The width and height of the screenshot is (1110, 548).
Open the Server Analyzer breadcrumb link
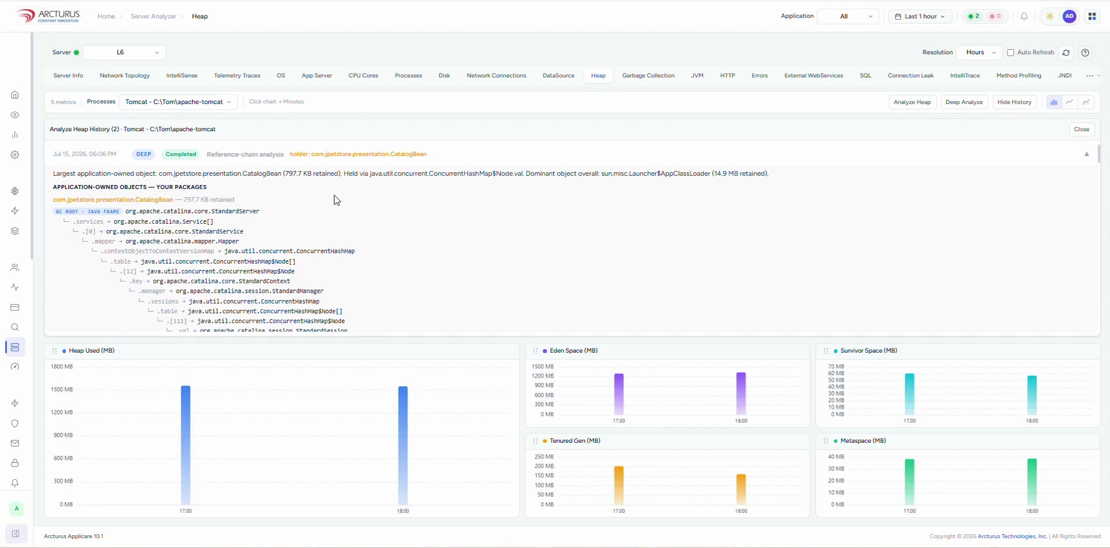tap(153, 16)
